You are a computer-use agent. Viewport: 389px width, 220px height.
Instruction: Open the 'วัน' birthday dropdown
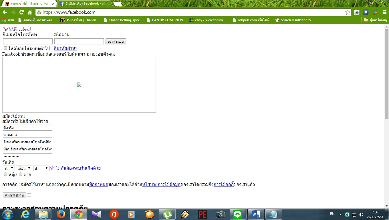coord(9,168)
